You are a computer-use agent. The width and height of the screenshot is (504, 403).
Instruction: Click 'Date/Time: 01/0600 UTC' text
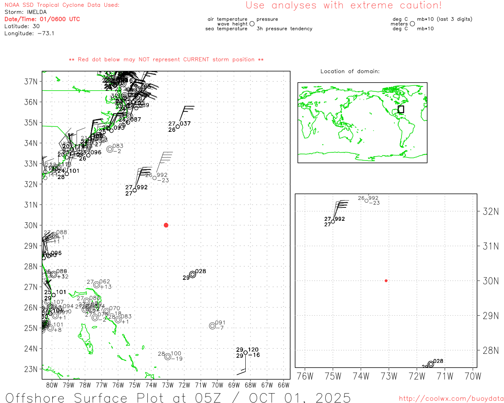point(42,19)
